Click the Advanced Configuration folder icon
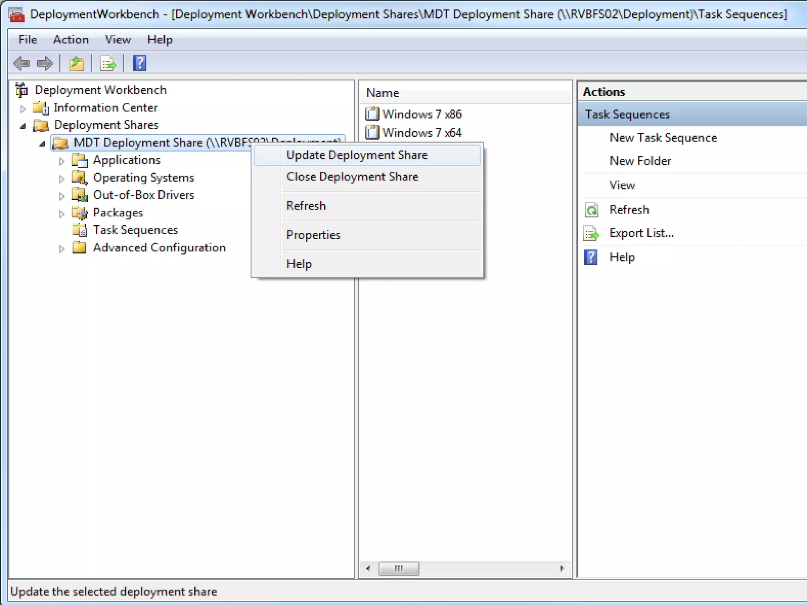Image resolution: width=807 pixels, height=605 pixels. point(80,247)
